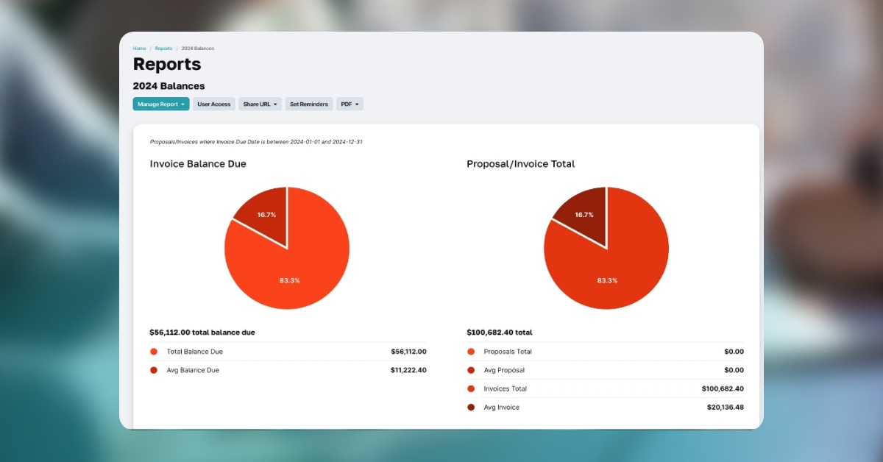Click the Avg Proposal legend swatch
883x462 pixels.
471,370
